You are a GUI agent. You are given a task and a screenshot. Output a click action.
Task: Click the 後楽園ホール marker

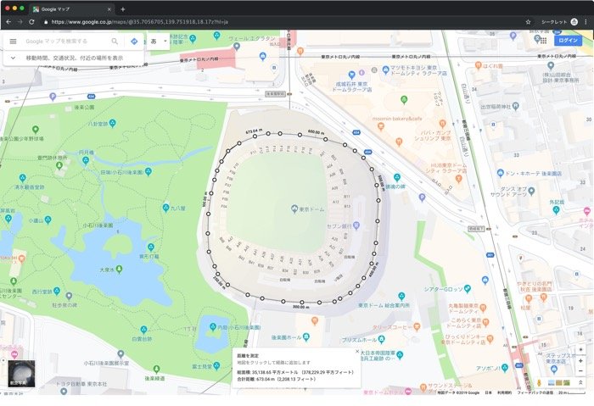[306, 336]
